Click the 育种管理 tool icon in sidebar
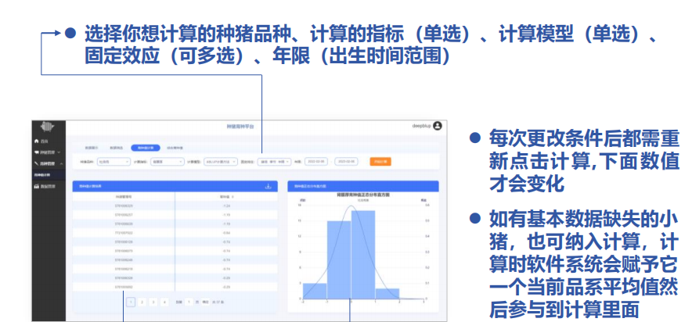 click(36, 163)
